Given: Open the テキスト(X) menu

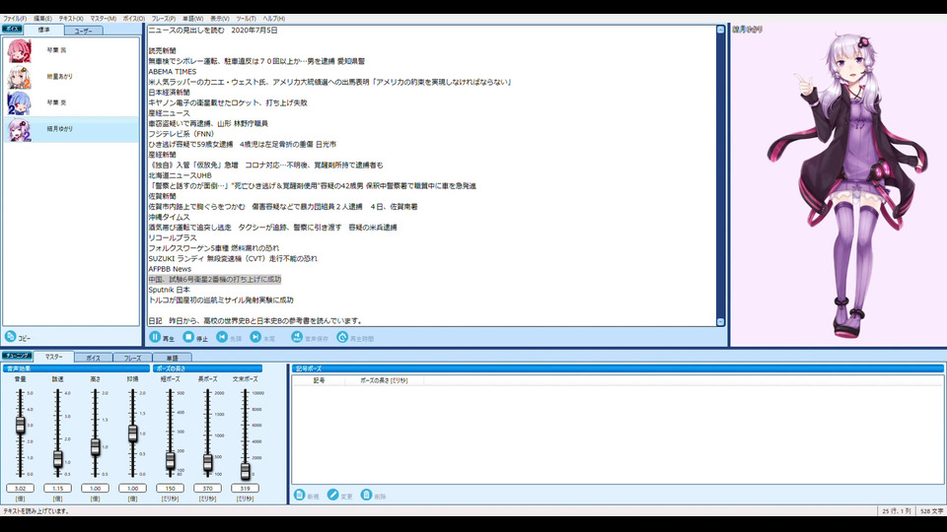Looking at the screenshot, I should tap(71, 19).
